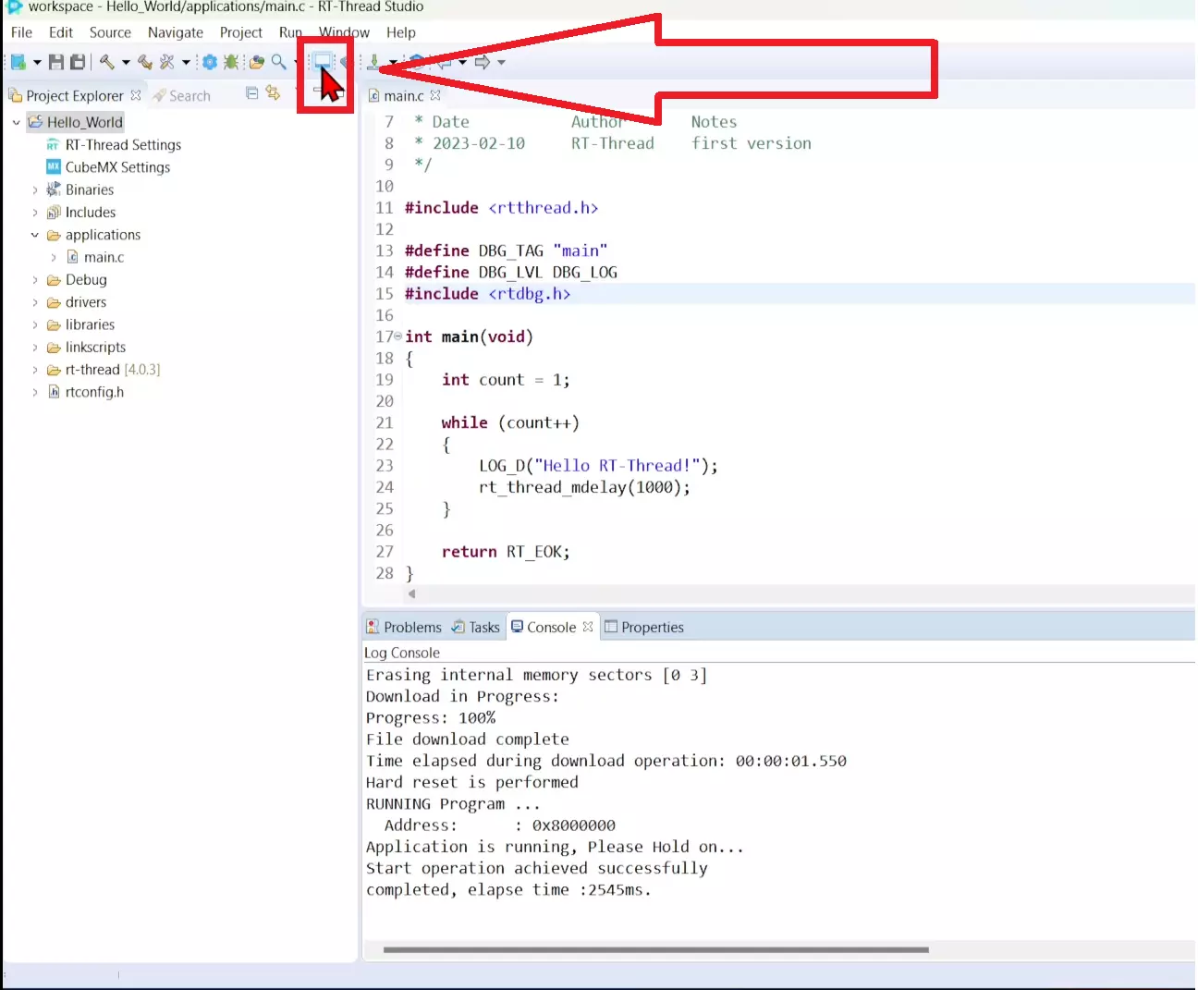The image size is (1198, 990).
Task: Click the 'return RT_EOK;' code line
Action: pyautogui.click(x=506, y=552)
